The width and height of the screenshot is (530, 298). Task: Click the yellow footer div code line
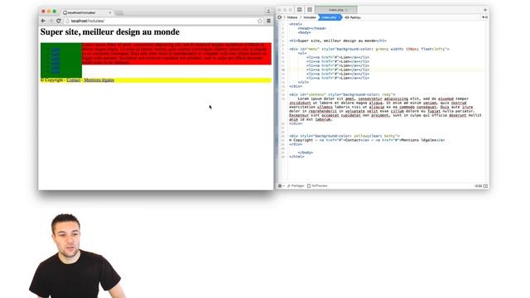click(344, 136)
